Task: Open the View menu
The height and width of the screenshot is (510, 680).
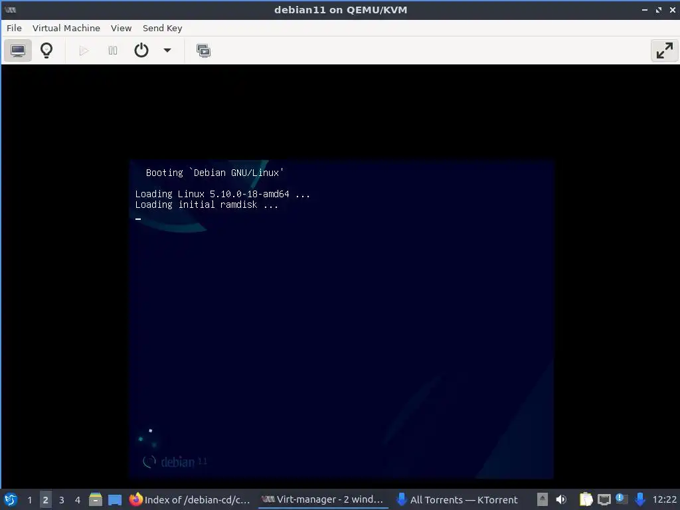Action: pyautogui.click(x=121, y=28)
